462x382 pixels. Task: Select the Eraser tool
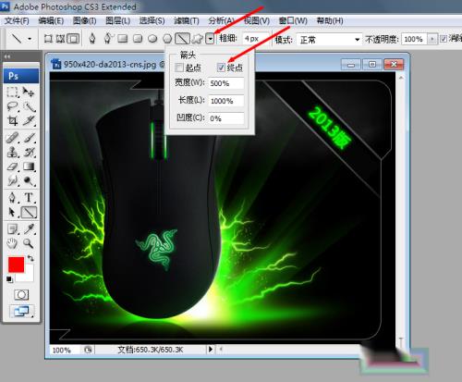[x=13, y=166]
